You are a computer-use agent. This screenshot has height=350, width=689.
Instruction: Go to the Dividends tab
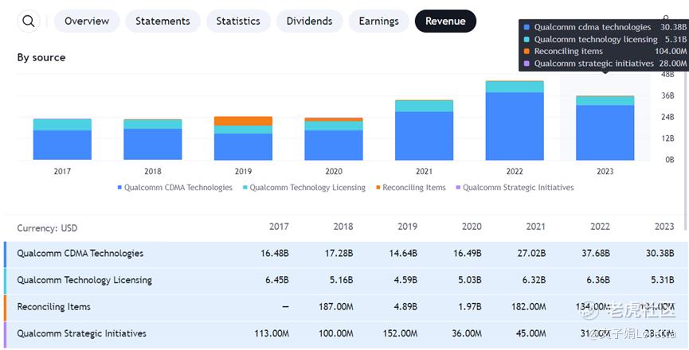pyautogui.click(x=309, y=21)
